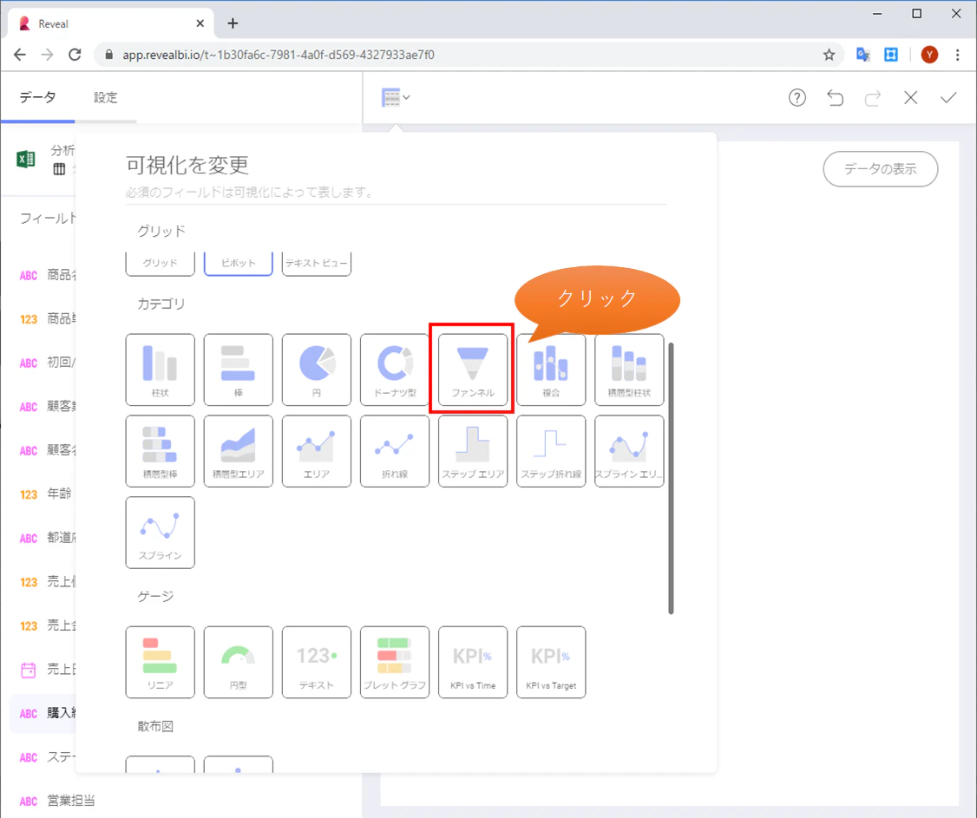Pick the テキスト ビュー text view option
This screenshot has width=977, height=818.
click(317, 264)
